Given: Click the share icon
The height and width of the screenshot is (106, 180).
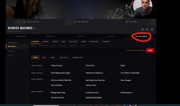Looking at the screenshot, I should pos(152,29).
